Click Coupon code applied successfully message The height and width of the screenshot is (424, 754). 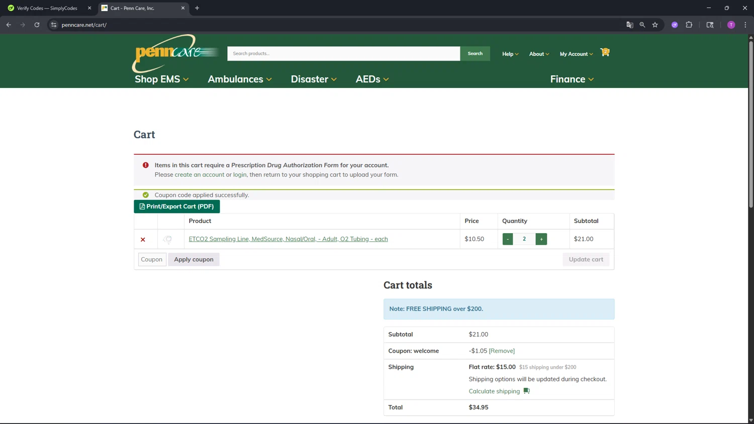(202, 195)
